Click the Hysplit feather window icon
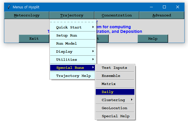This screenshot has width=188, height=123. tap(9, 7)
